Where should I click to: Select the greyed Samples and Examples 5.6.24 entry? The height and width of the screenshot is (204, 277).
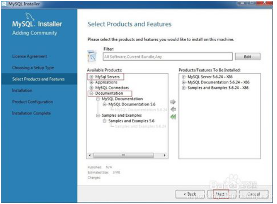tap(140, 126)
